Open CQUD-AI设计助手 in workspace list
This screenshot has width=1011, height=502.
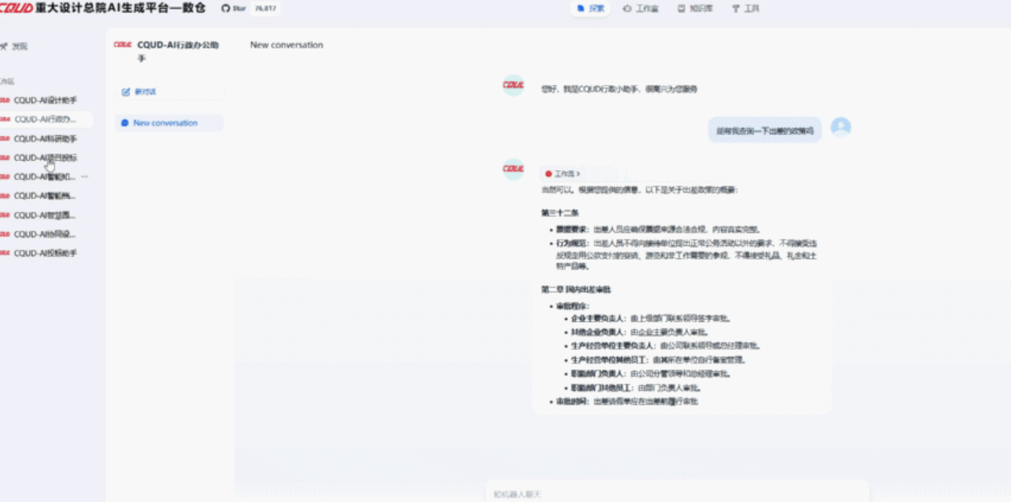[x=45, y=100]
